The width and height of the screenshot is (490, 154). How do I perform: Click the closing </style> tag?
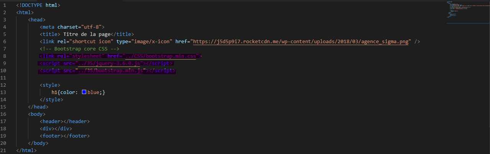(51, 100)
